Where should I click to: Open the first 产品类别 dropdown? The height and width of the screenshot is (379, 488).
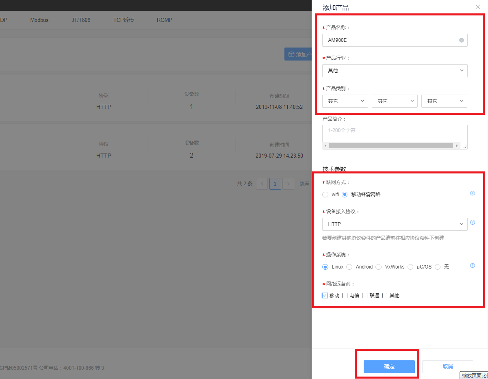[345, 101]
